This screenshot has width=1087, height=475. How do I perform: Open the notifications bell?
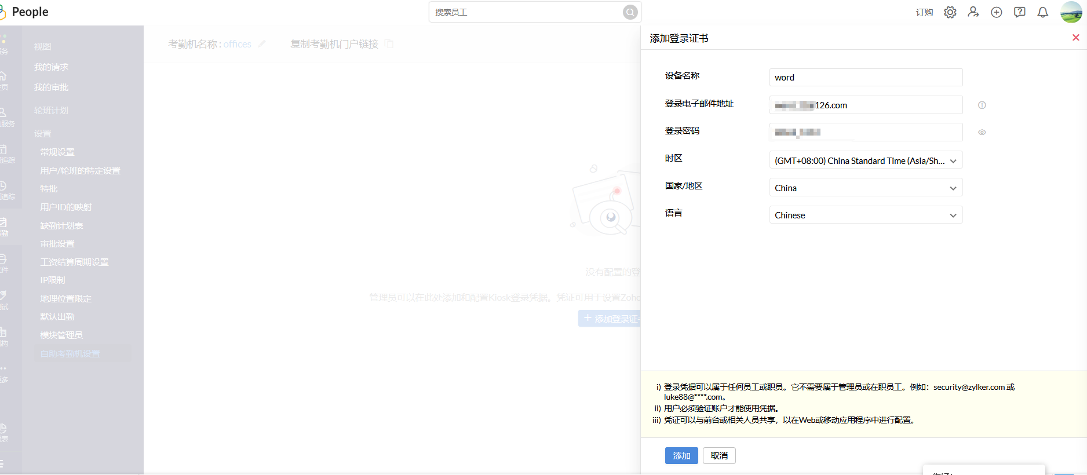pyautogui.click(x=1042, y=12)
